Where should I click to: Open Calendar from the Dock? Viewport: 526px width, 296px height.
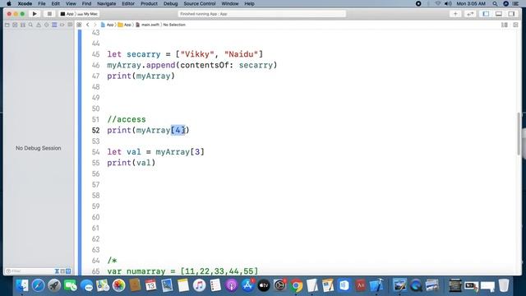point(151,285)
